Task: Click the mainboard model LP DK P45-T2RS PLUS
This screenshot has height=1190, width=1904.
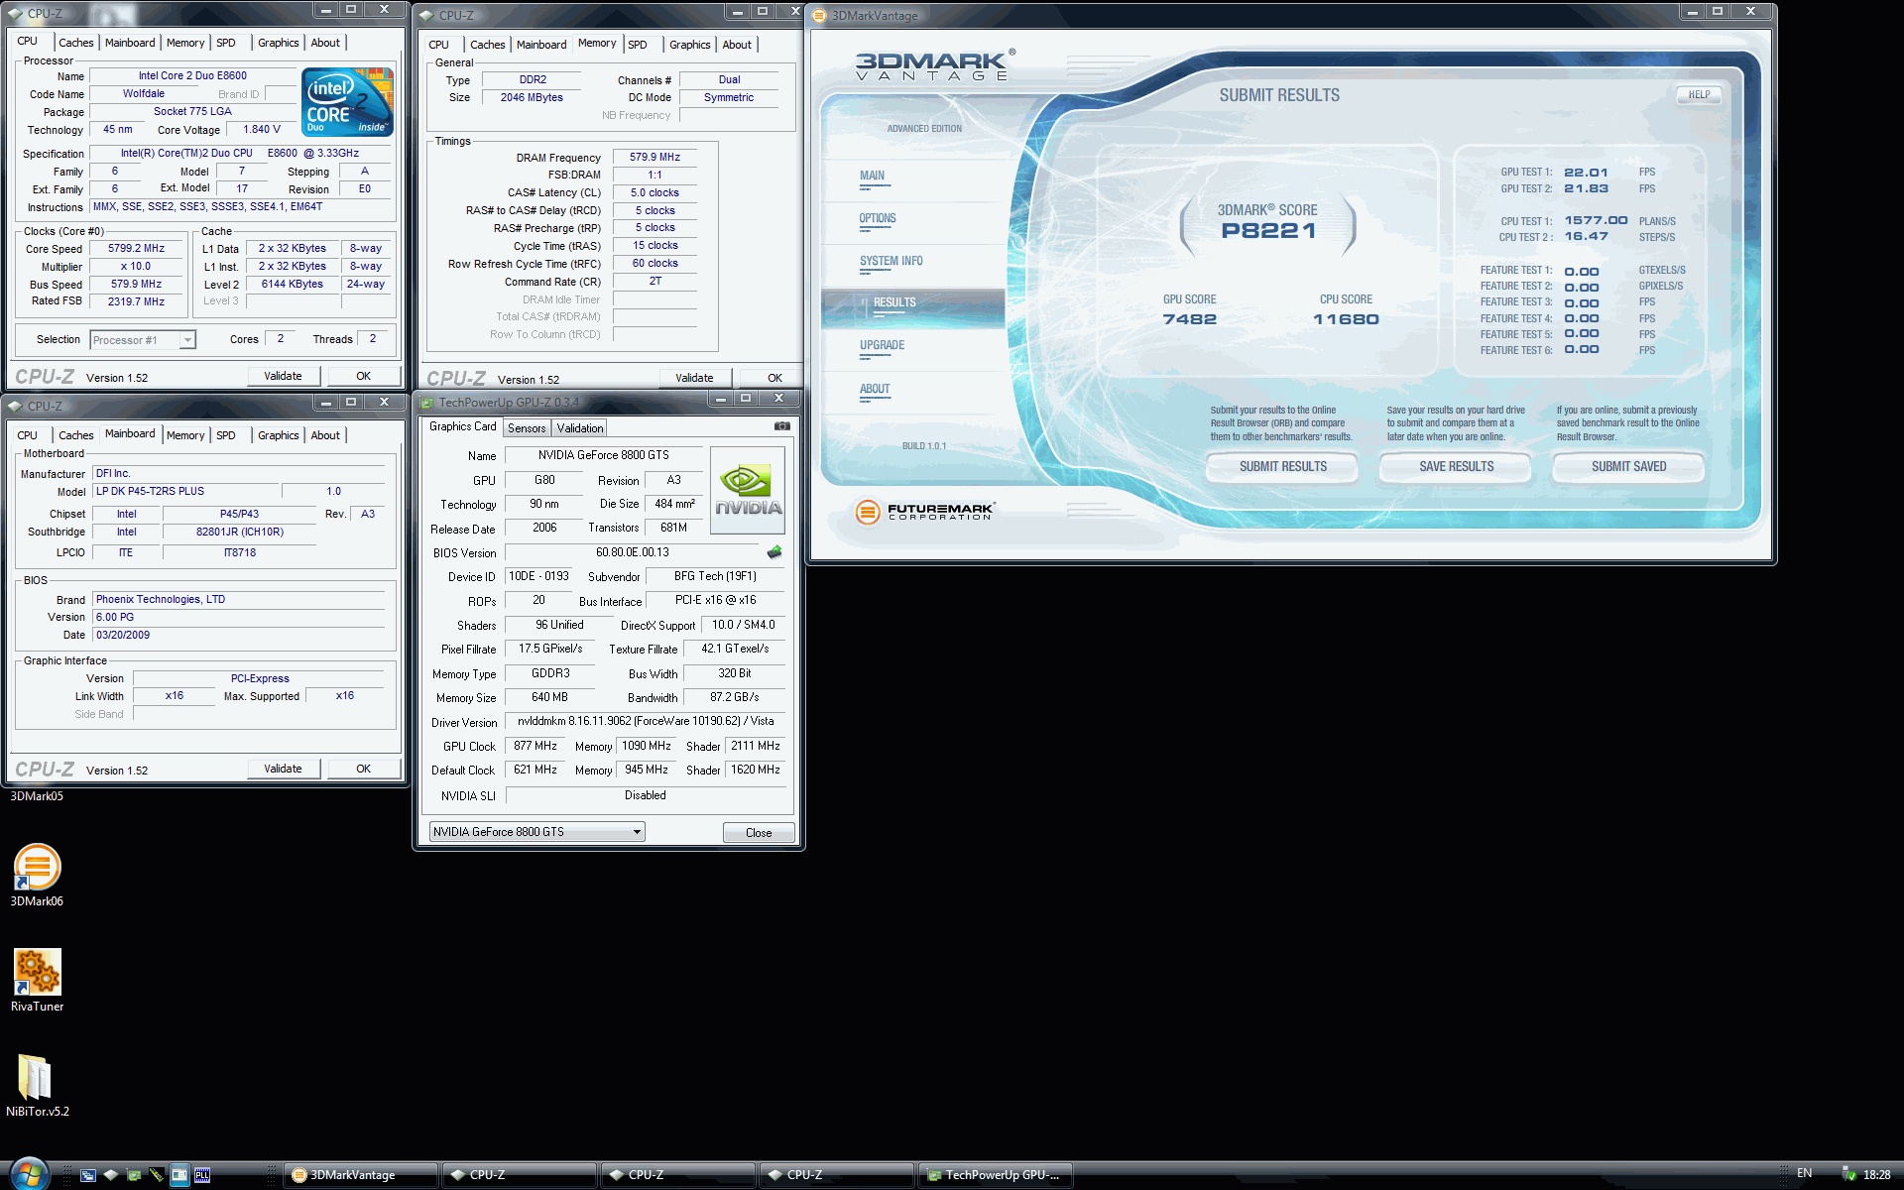Action: tap(185, 492)
